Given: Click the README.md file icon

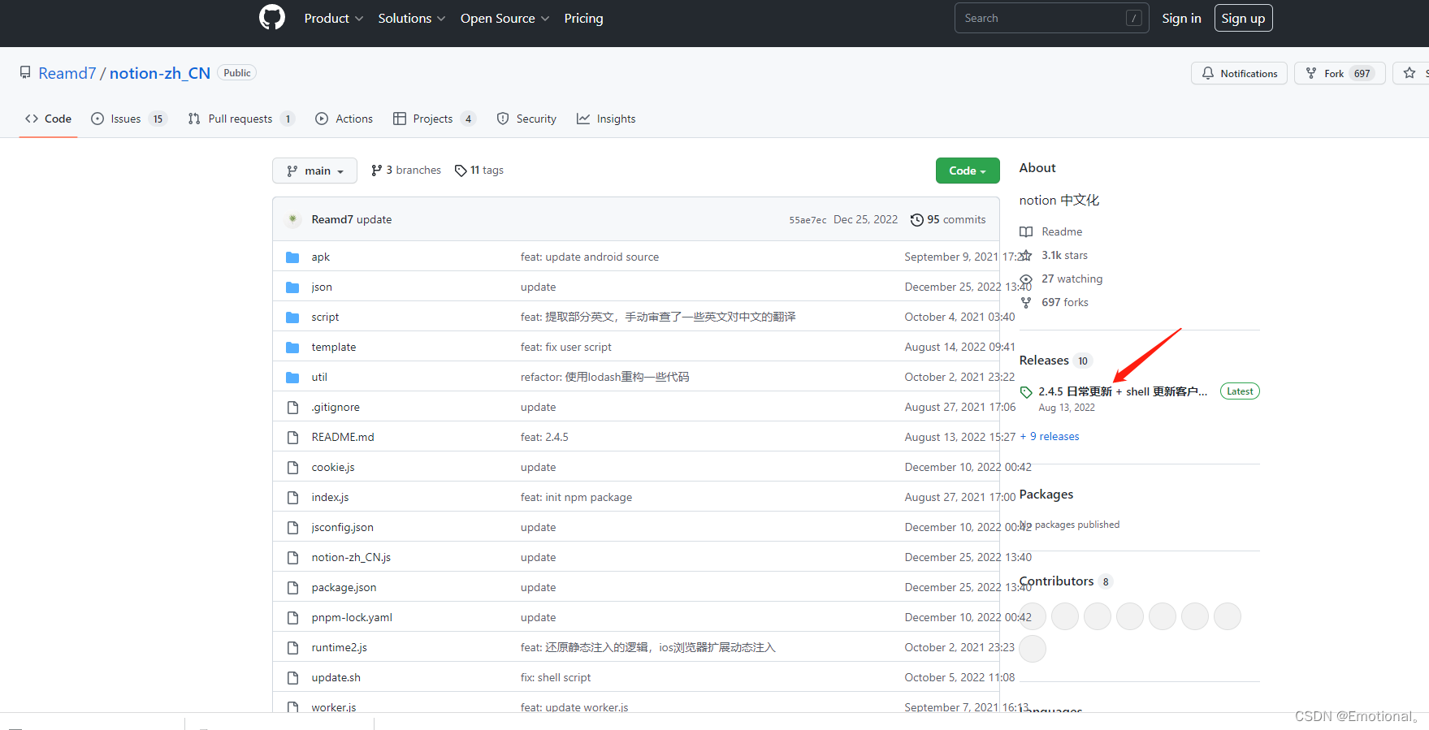Looking at the screenshot, I should click(292, 438).
